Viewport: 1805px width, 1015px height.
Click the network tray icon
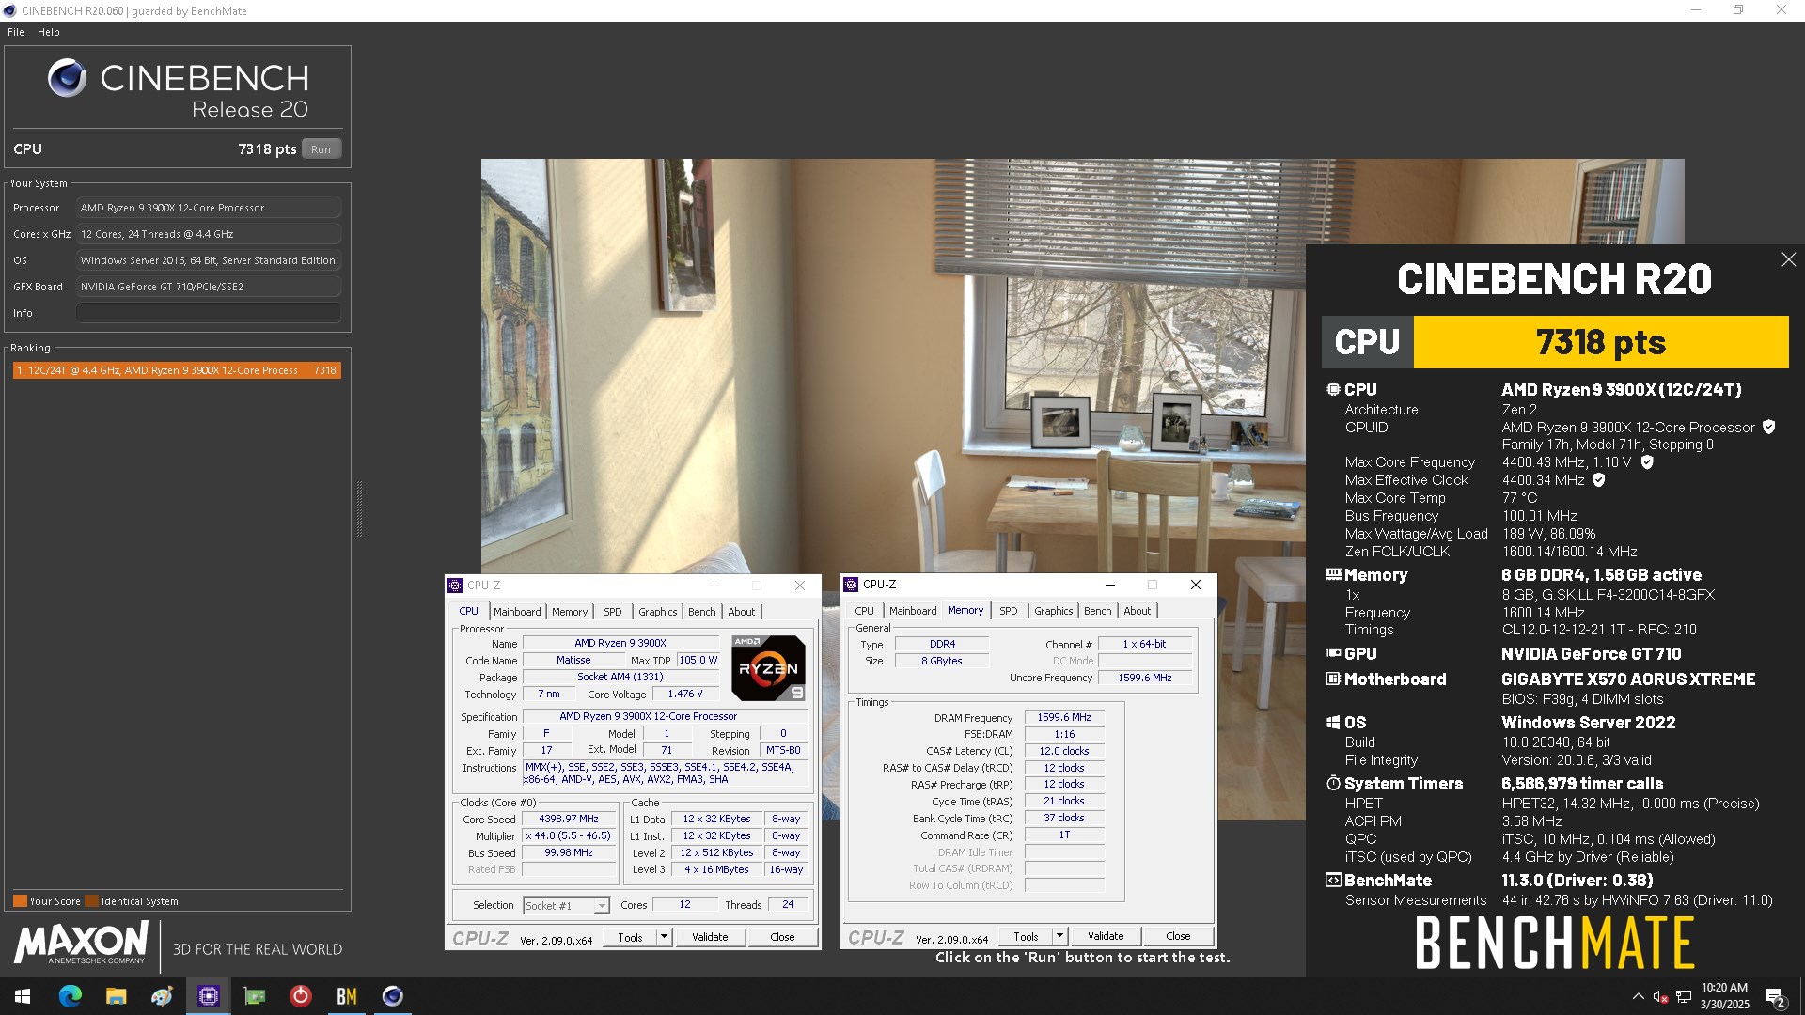coord(1684,996)
